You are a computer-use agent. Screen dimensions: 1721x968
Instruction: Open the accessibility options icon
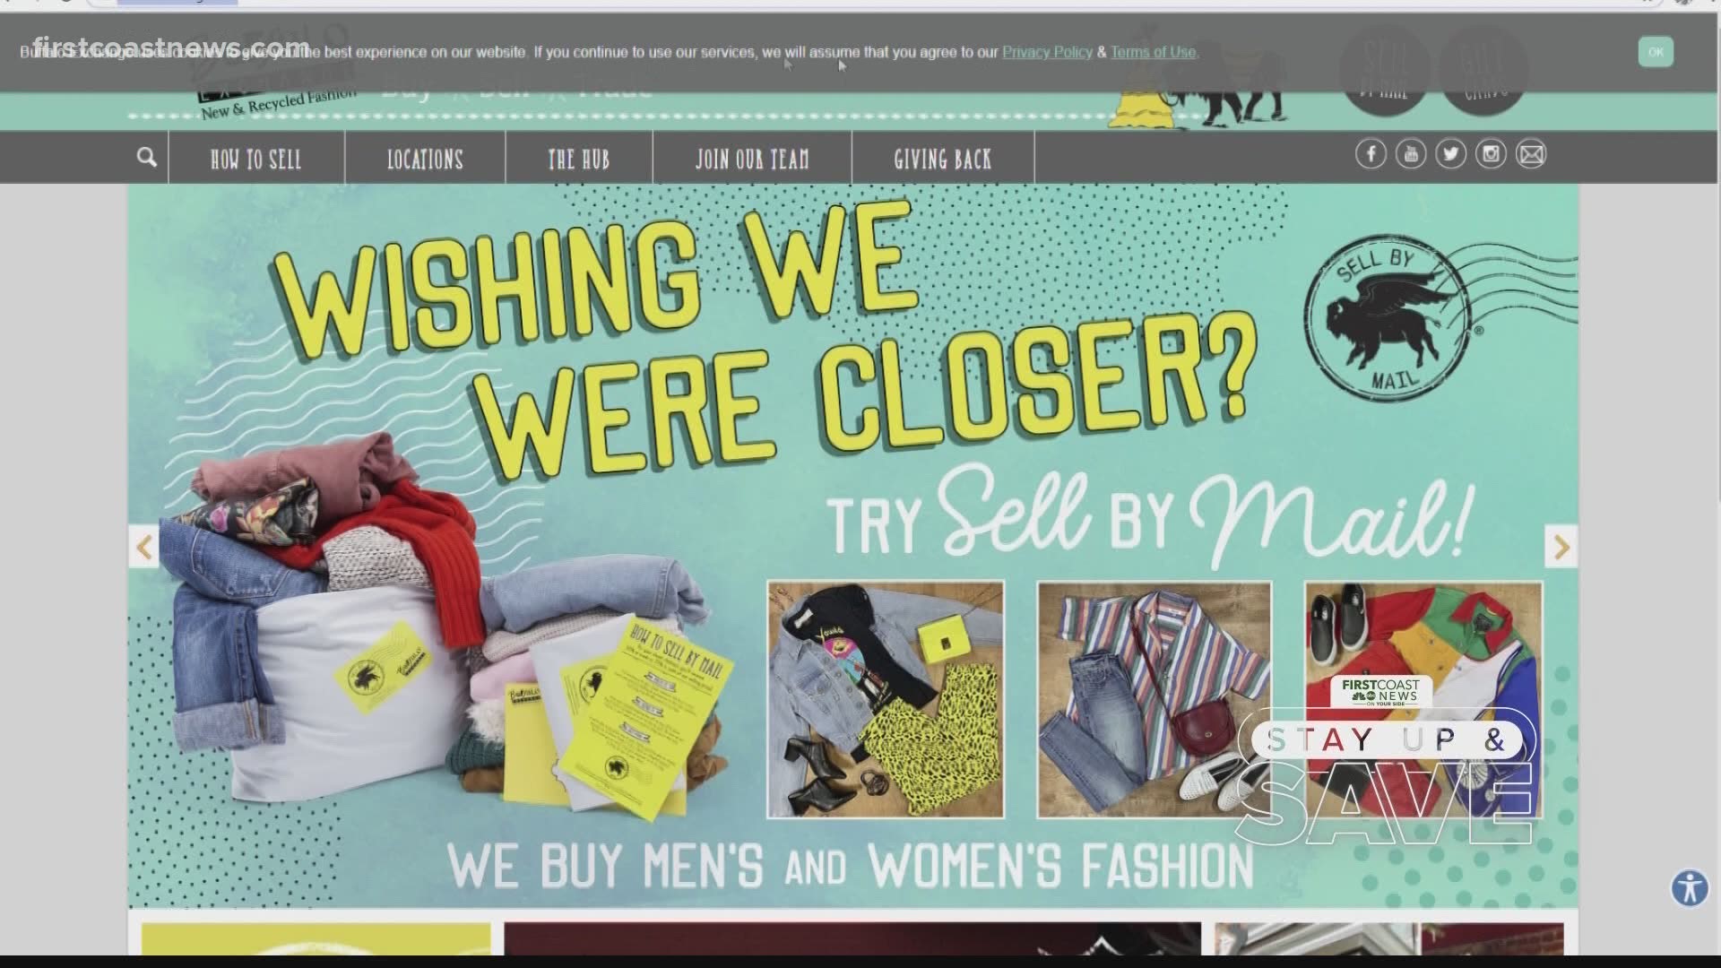(x=1690, y=888)
